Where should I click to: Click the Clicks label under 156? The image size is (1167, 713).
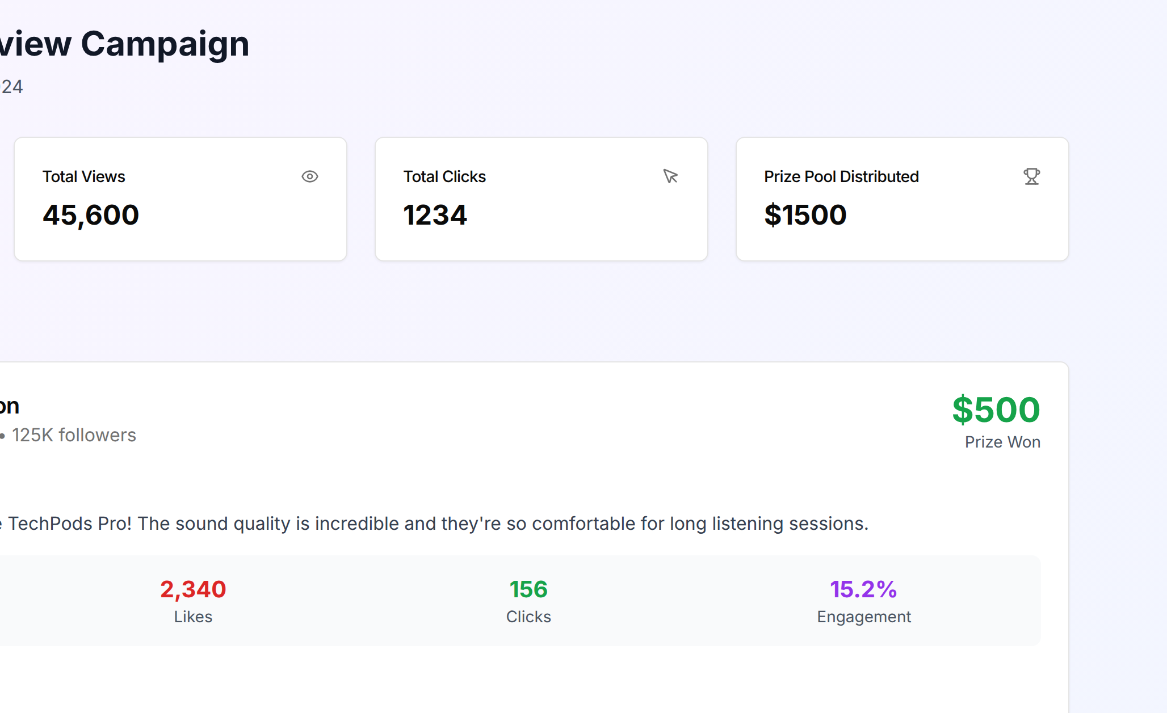(528, 617)
